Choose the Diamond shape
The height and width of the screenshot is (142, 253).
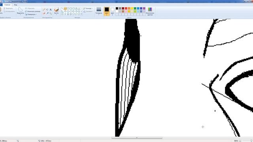click(65, 11)
